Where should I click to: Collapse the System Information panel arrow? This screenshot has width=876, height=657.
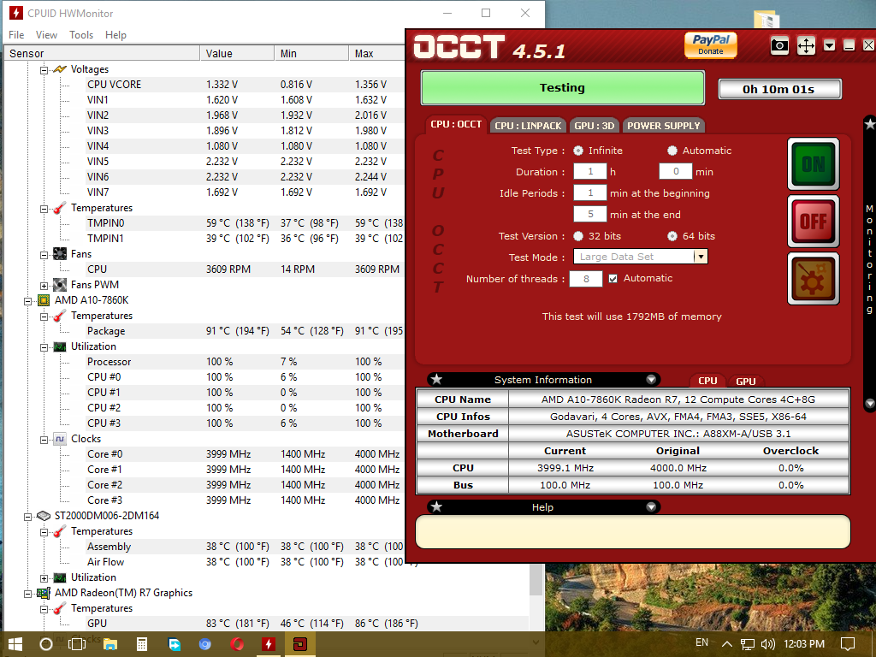click(x=651, y=380)
